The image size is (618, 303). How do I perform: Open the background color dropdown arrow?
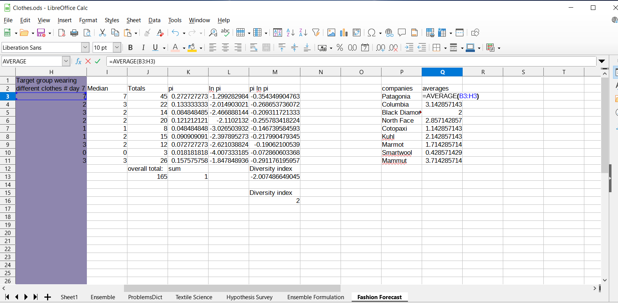click(201, 48)
